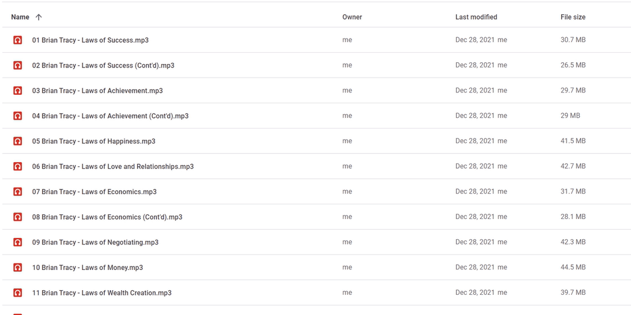Screen dimensions: 631x315
Task: Click audio icon for 11 Laws of Wealth Creation
Action: 18,293
